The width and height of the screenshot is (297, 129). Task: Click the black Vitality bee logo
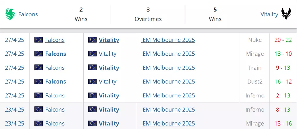286,14
